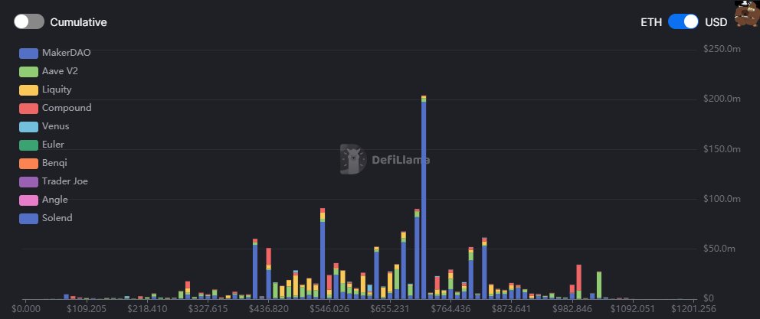Click the $0 y-axis label
The height and width of the screenshot is (319, 760).
(709, 298)
